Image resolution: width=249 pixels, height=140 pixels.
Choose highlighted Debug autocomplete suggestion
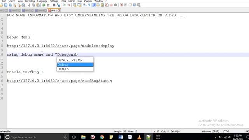[75, 65]
